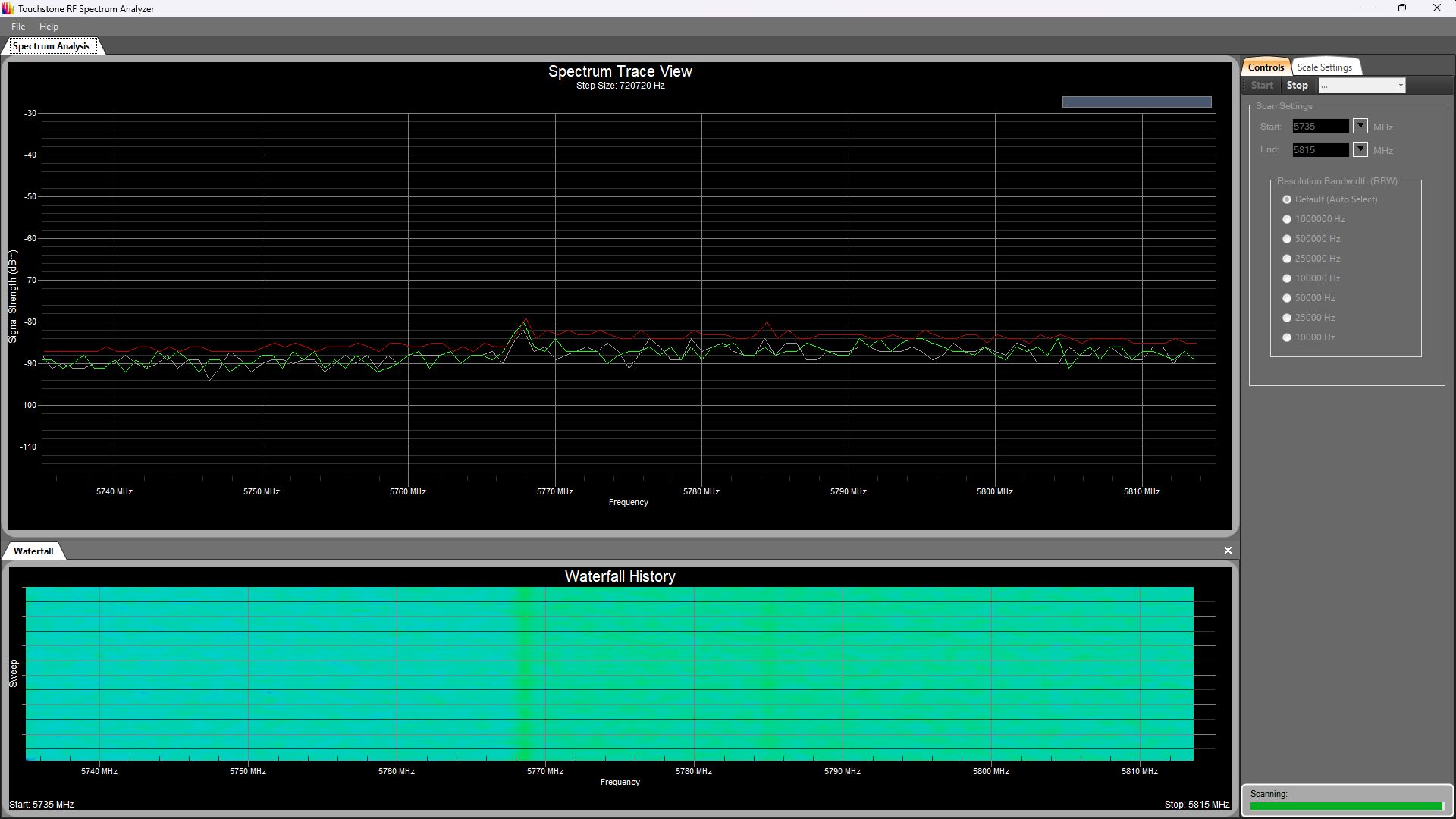Minimize the Touchstone window

pos(1367,8)
